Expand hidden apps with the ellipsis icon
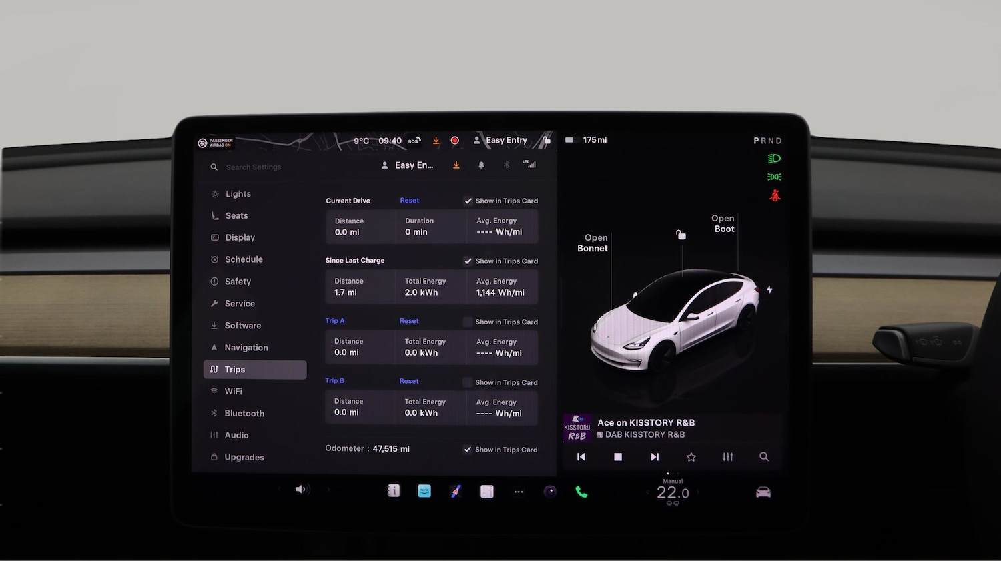 [x=519, y=491]
